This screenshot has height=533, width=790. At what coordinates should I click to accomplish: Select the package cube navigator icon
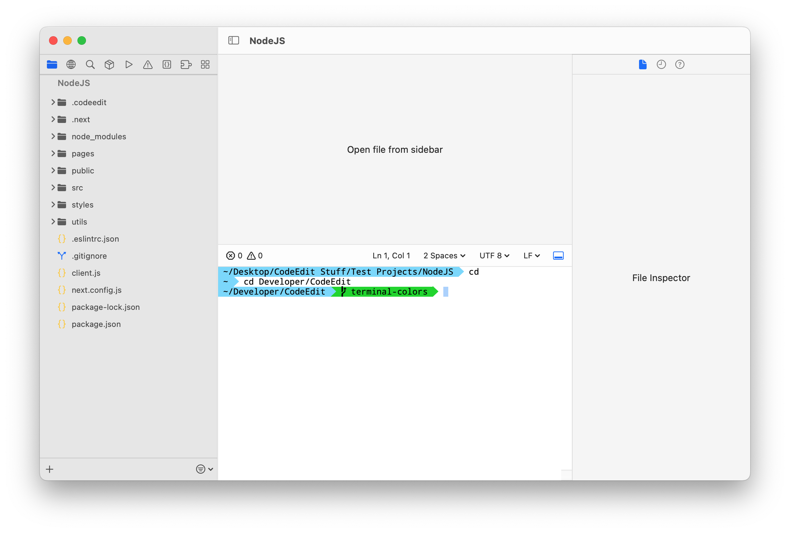tap(109, 64)
